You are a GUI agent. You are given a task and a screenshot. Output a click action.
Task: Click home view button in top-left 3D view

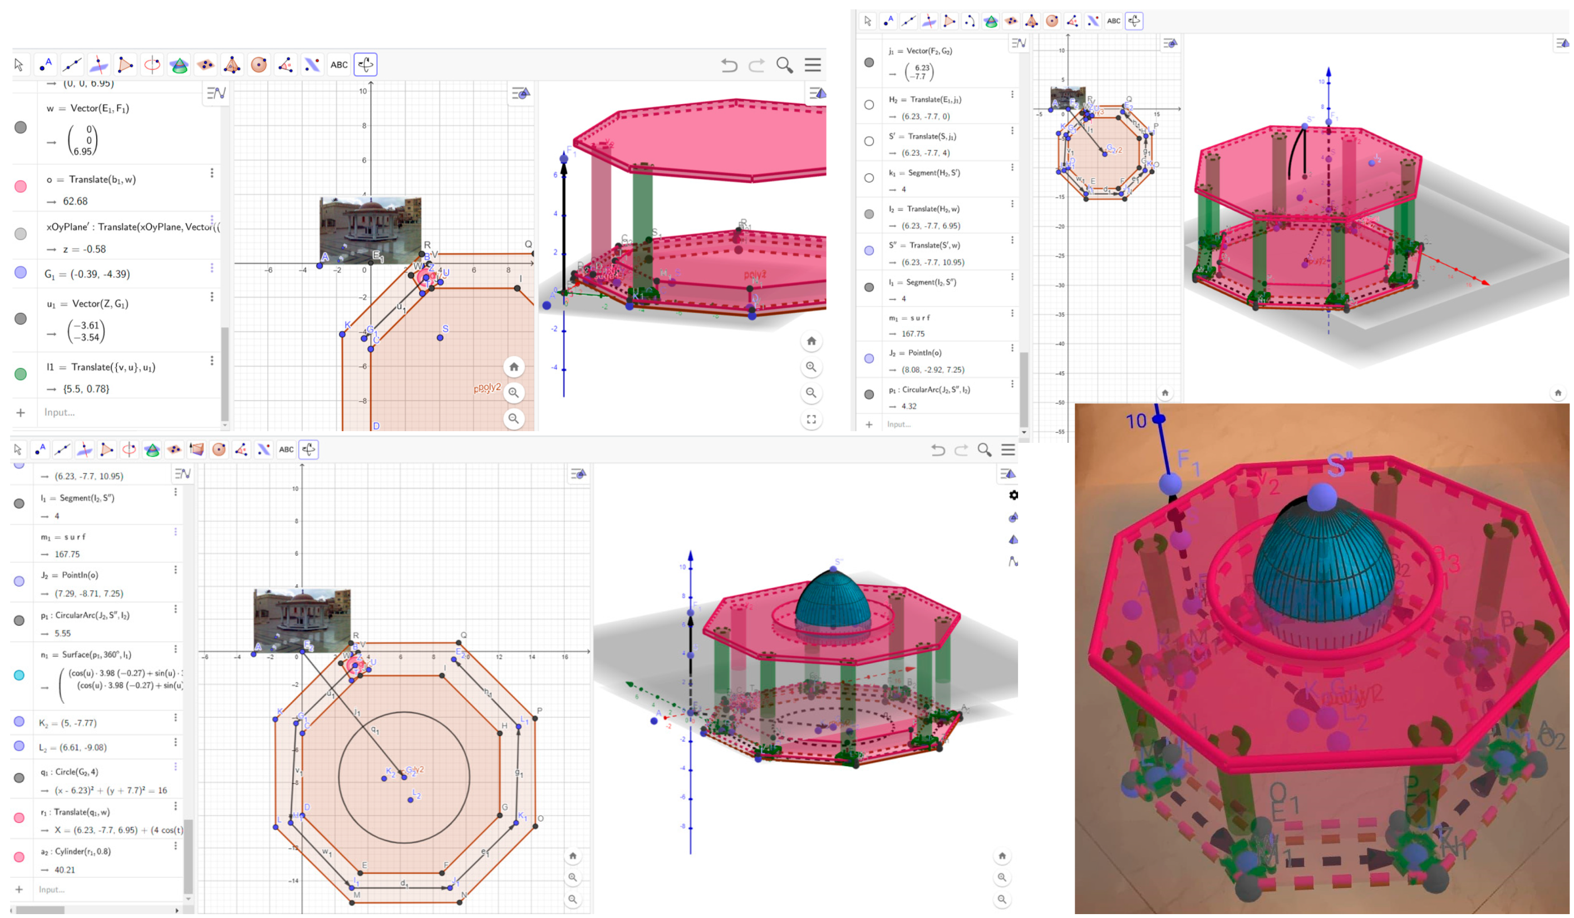click(x=811, y=341)
